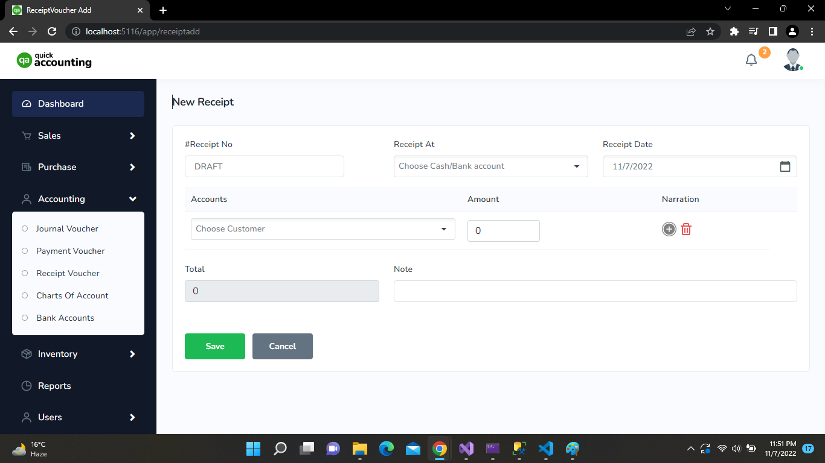The image size is (825, 463).
Task: Open Reports from the sidebar
Action: tap(54, 386)
